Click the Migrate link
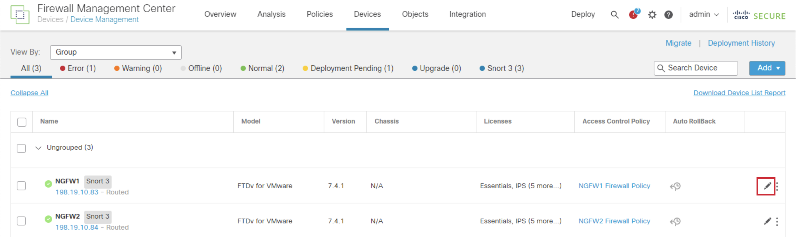 pos(678,43)
